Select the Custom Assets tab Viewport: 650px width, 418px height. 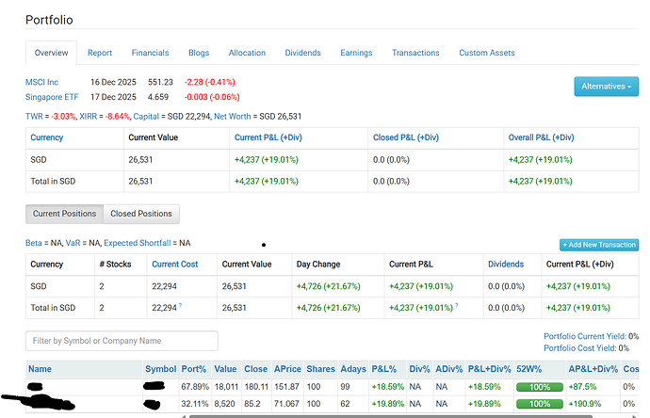[486, 54]
